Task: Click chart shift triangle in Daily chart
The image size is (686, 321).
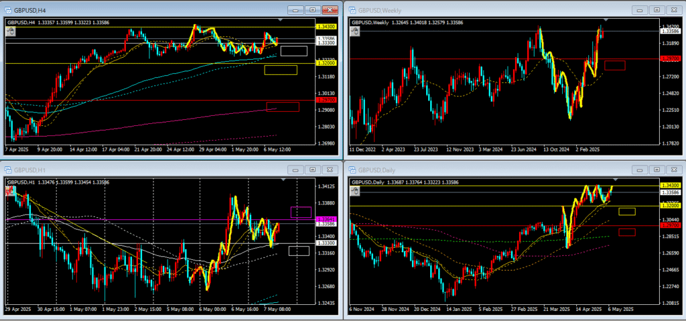Action: (616, 180)
